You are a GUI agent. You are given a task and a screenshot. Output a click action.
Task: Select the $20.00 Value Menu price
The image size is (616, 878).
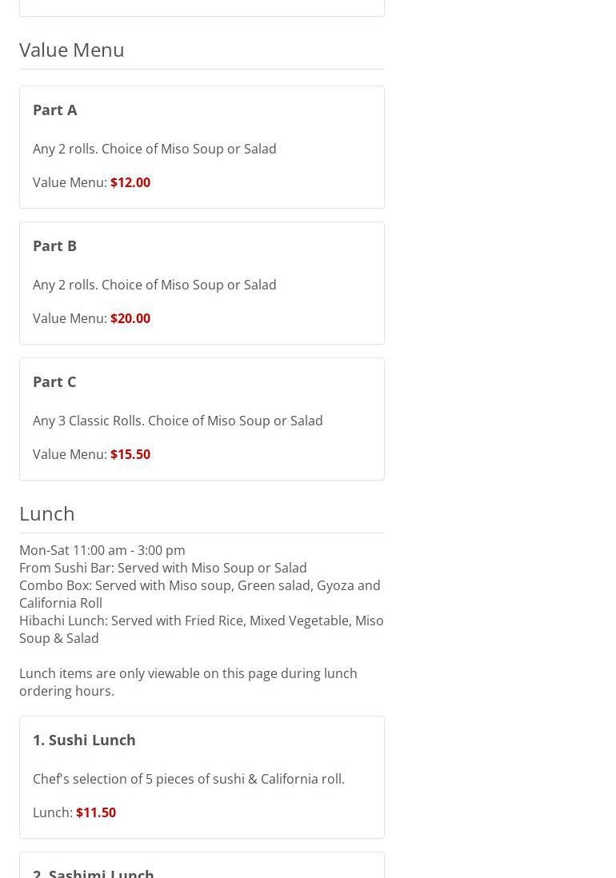[x=130, y=318]
